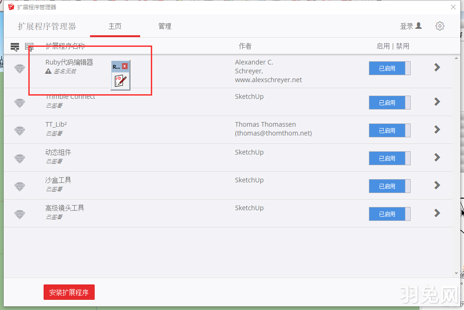Toggle 已启用 switch for TT_Lib²
This screenshot has height=310, width=464.
tap(390, 130)
